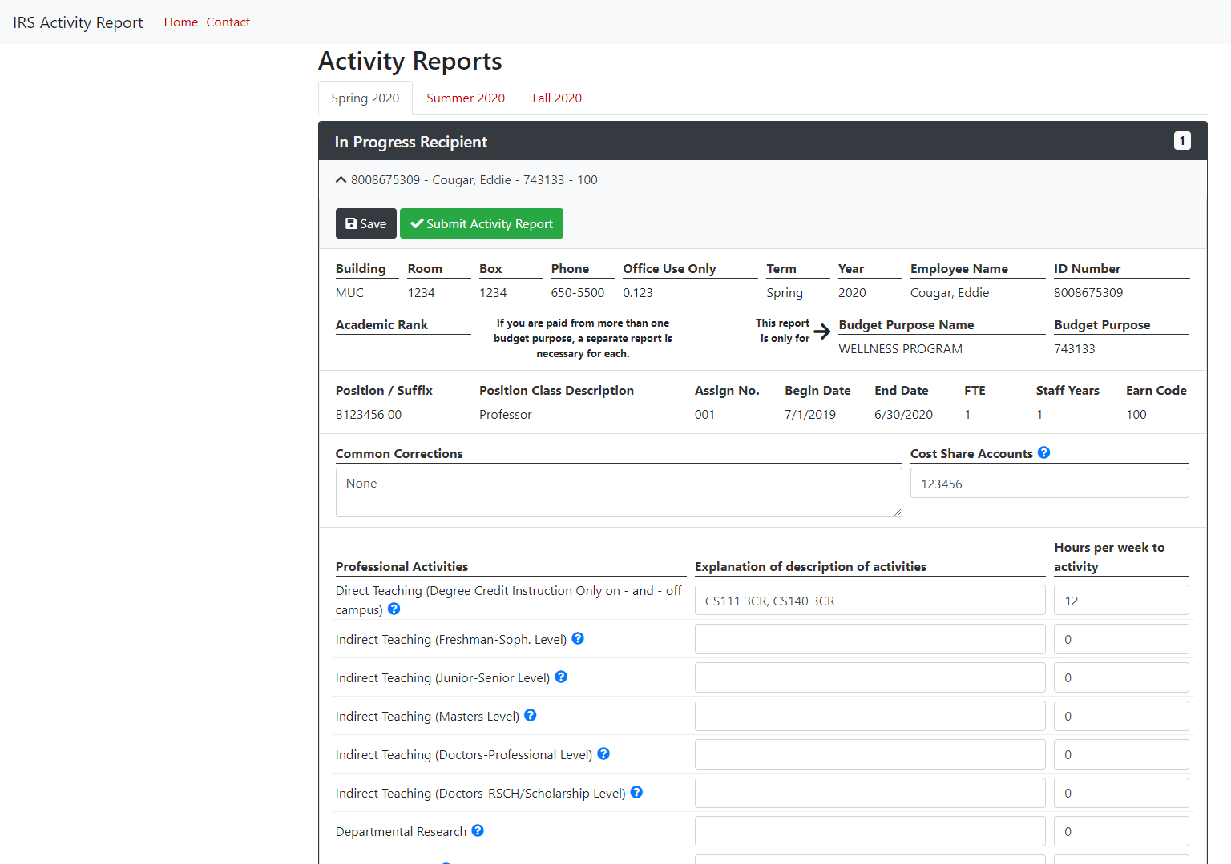The image size is (1231, 864).
Task: Show help for Indirect Teaching Masters Level
Action: (530, 716)
